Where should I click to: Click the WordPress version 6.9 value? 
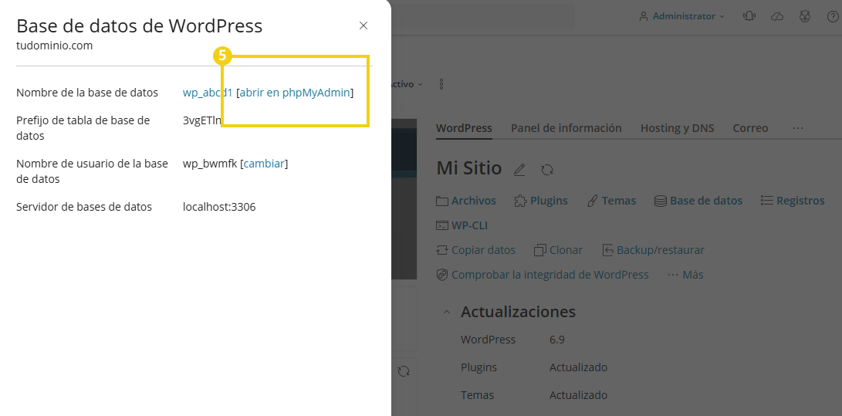click(557, 340)
